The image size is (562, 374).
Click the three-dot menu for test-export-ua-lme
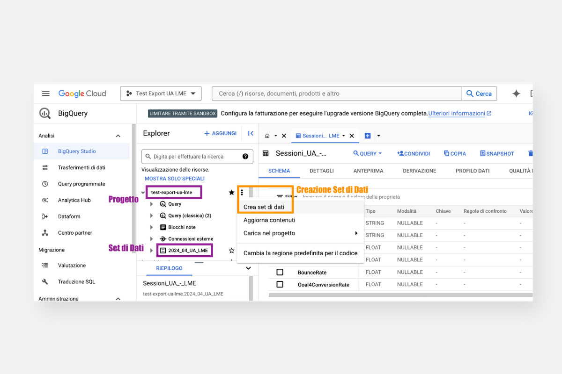pos(242,192)
